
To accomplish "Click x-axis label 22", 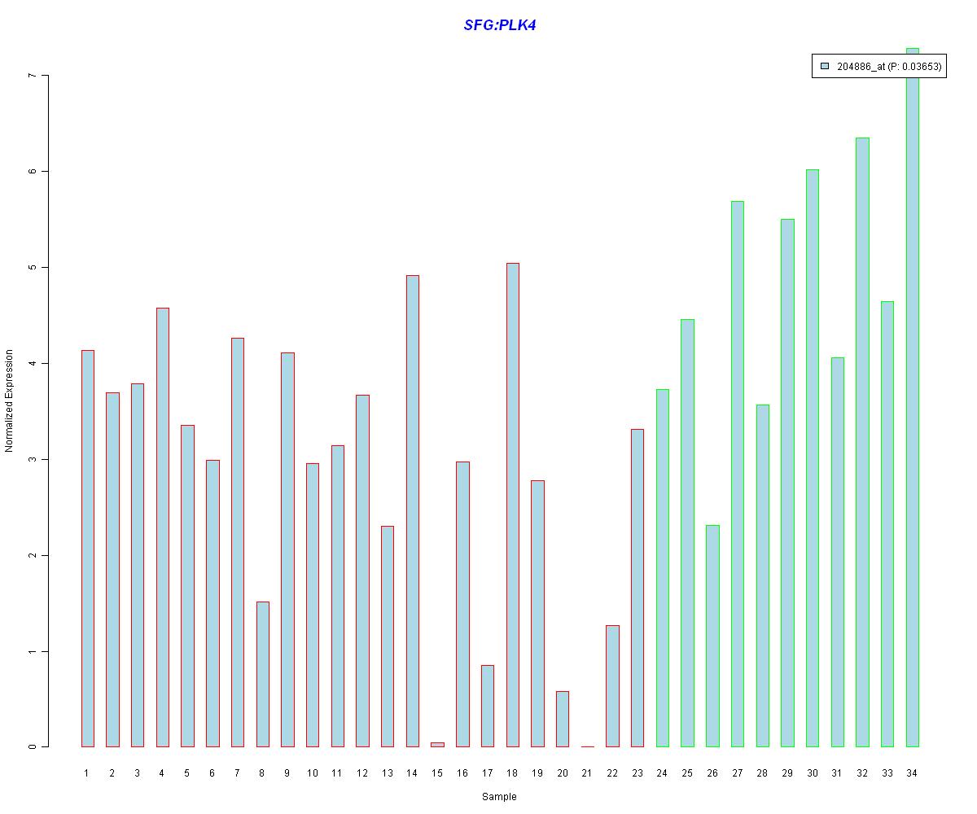I will pos(612,773).
